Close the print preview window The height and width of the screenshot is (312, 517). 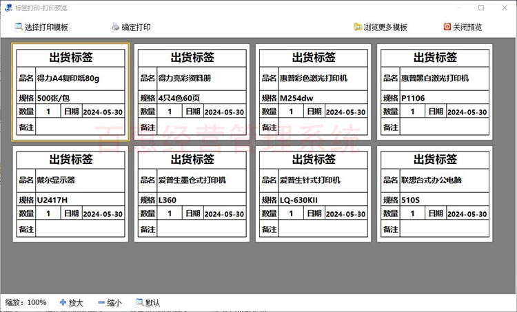point(505,8)
